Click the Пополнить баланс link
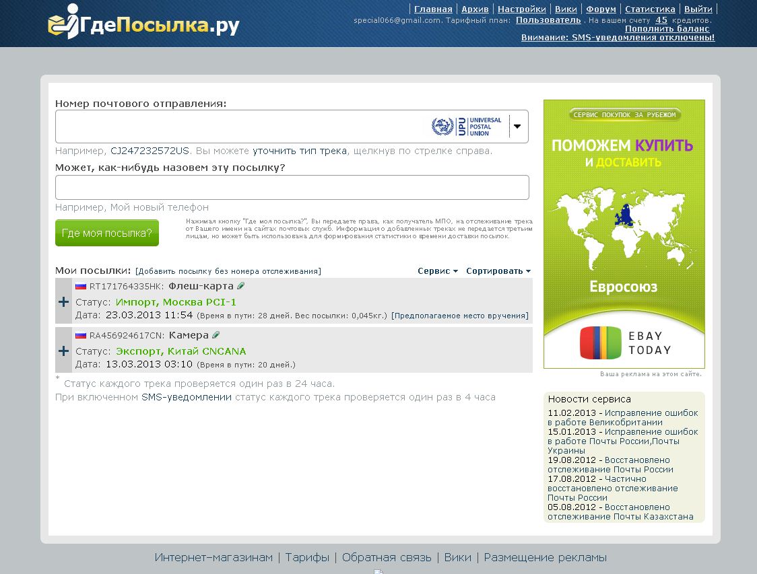 [667, 29]
